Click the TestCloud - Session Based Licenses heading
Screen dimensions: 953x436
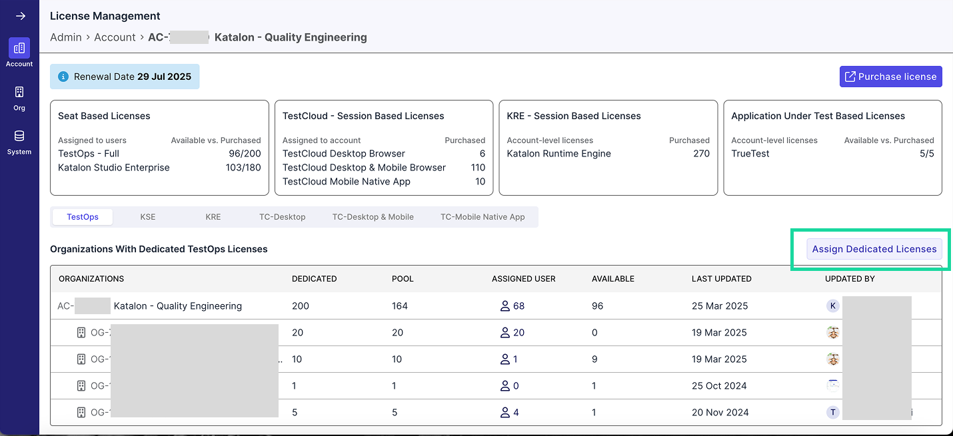point(363,116)
